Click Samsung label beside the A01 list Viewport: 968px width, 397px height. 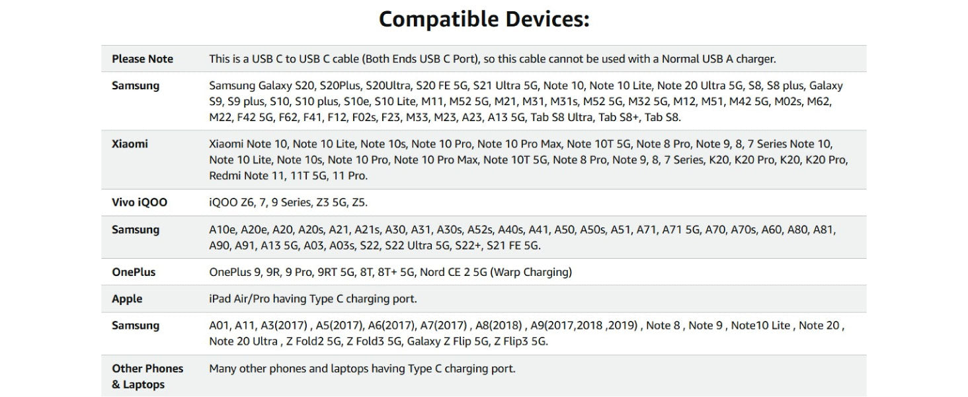135,326
